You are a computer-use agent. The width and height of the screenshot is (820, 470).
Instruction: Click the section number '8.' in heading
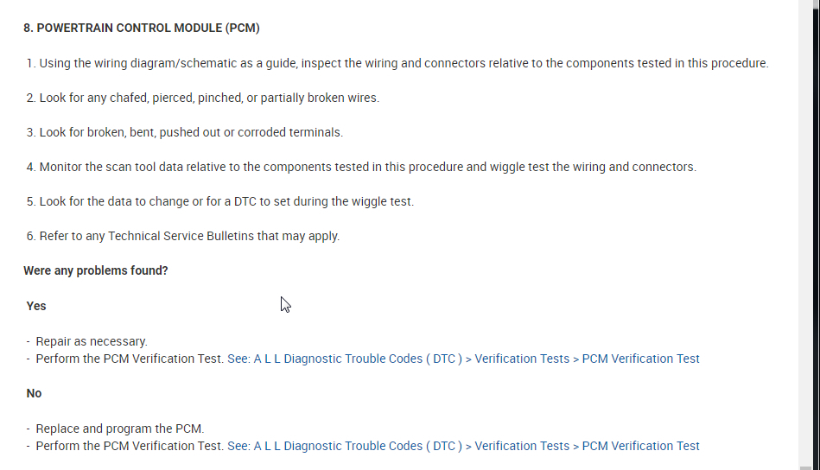pos(29,28)
